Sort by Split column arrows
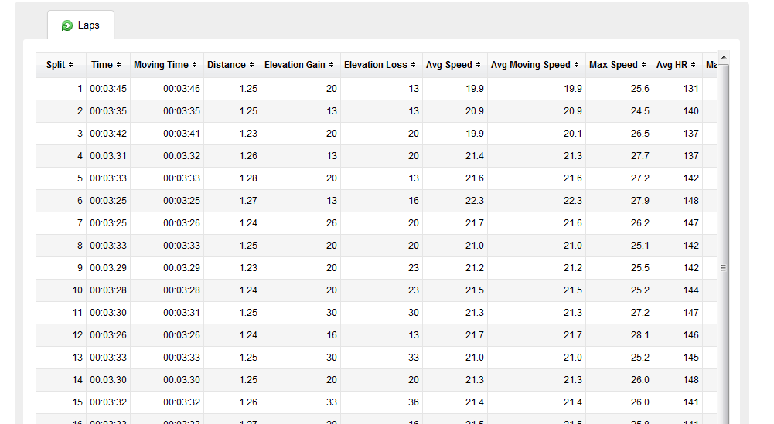The image size is (774, 424). (x=70, y=65)
